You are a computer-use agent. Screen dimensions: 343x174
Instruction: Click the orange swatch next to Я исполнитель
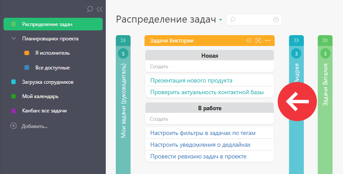(27, 53)
